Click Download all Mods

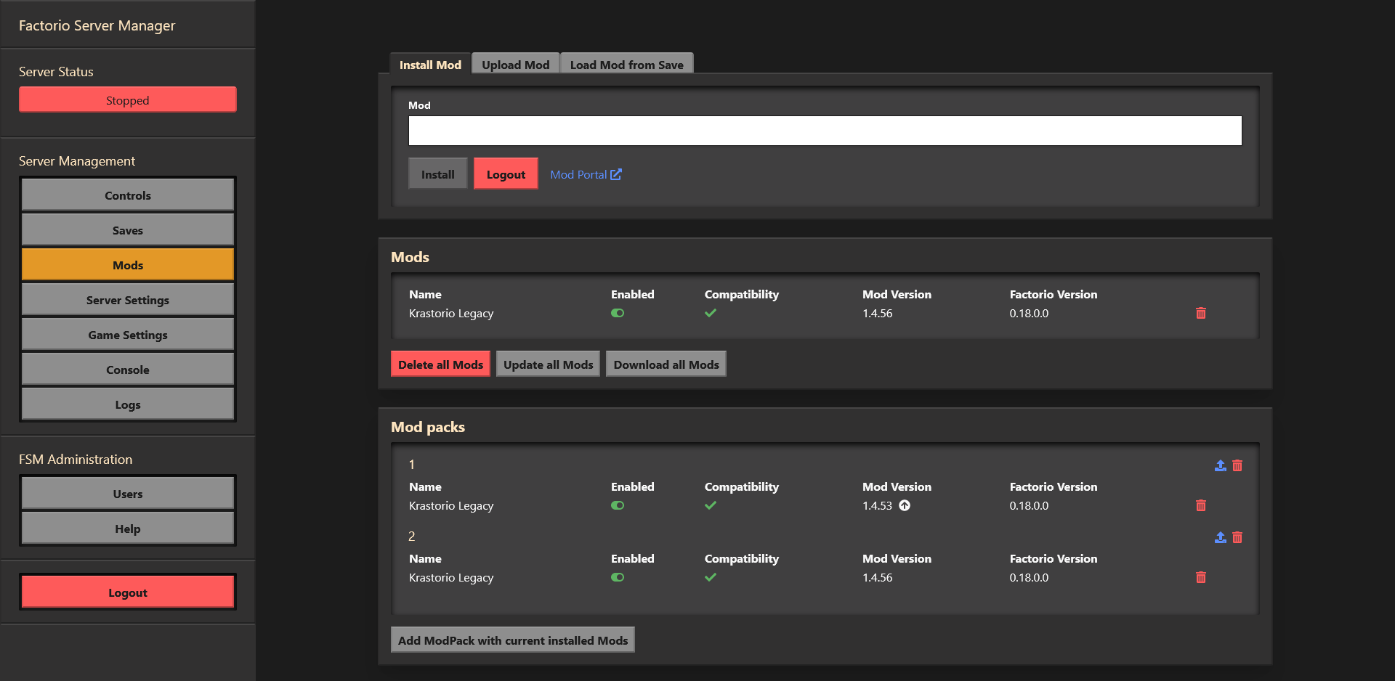[x=666, y=364]
